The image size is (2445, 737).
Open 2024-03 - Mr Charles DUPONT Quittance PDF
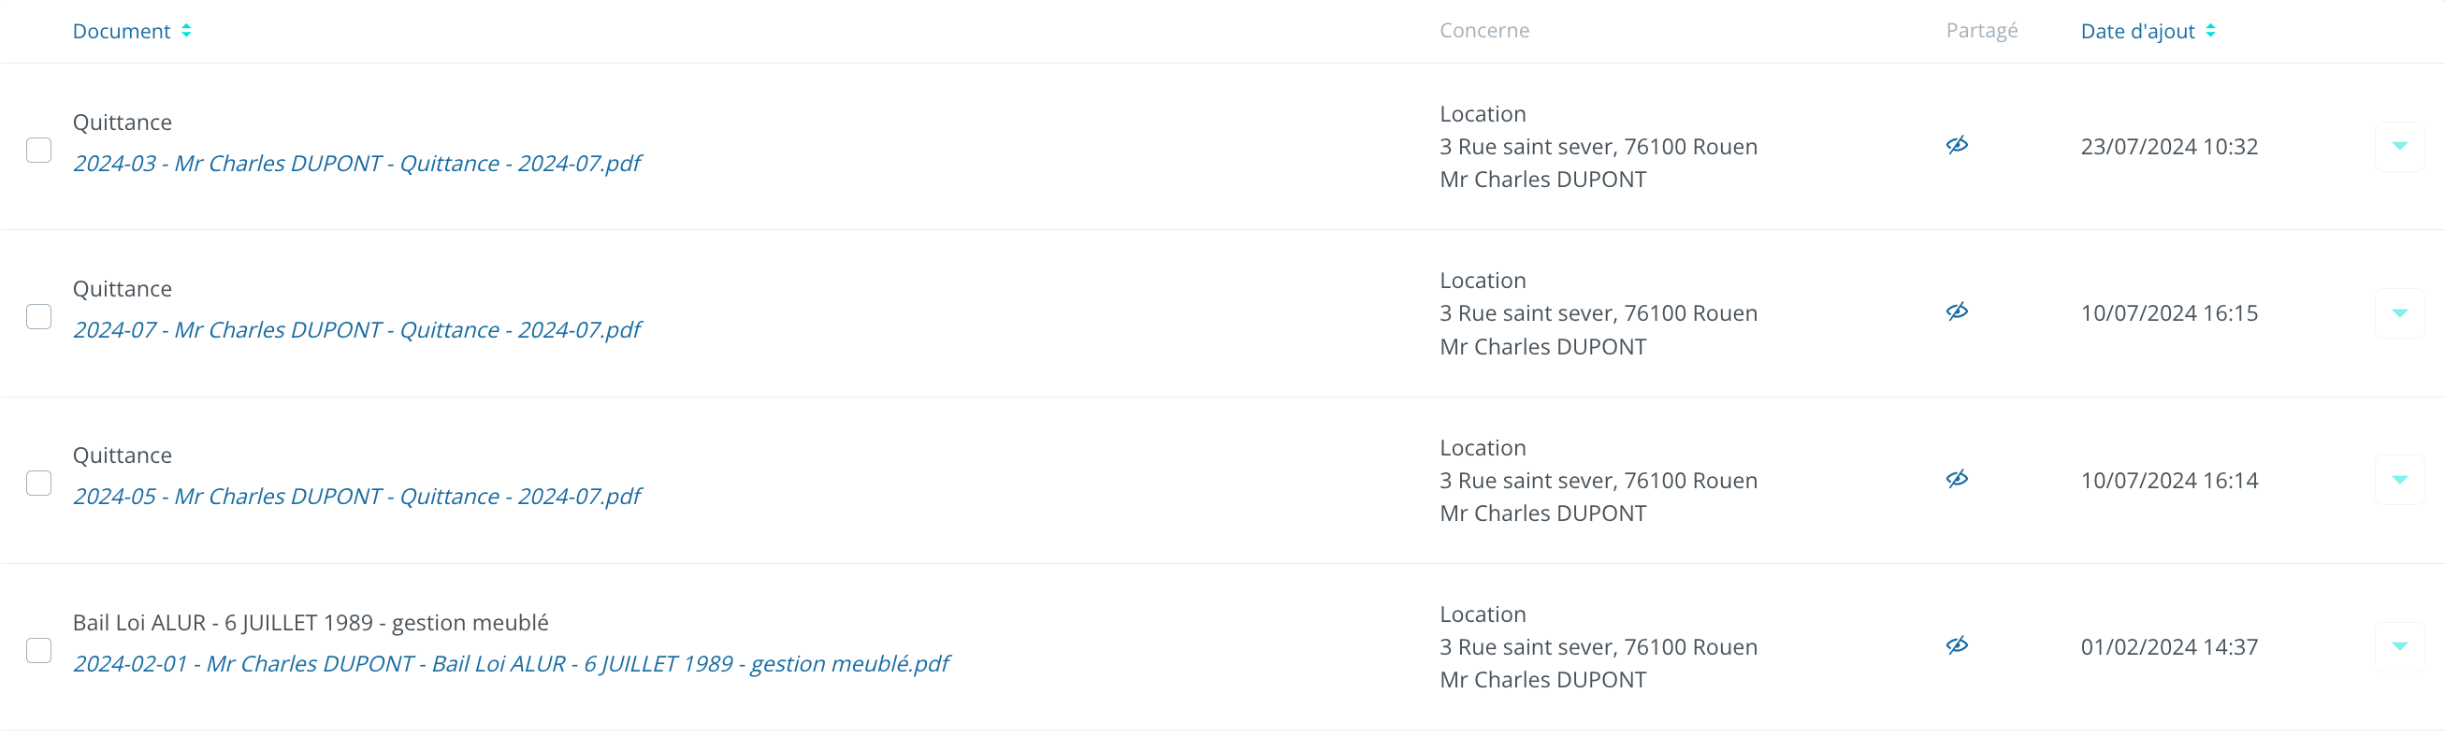pyautogui.click(x=357, y=164)
